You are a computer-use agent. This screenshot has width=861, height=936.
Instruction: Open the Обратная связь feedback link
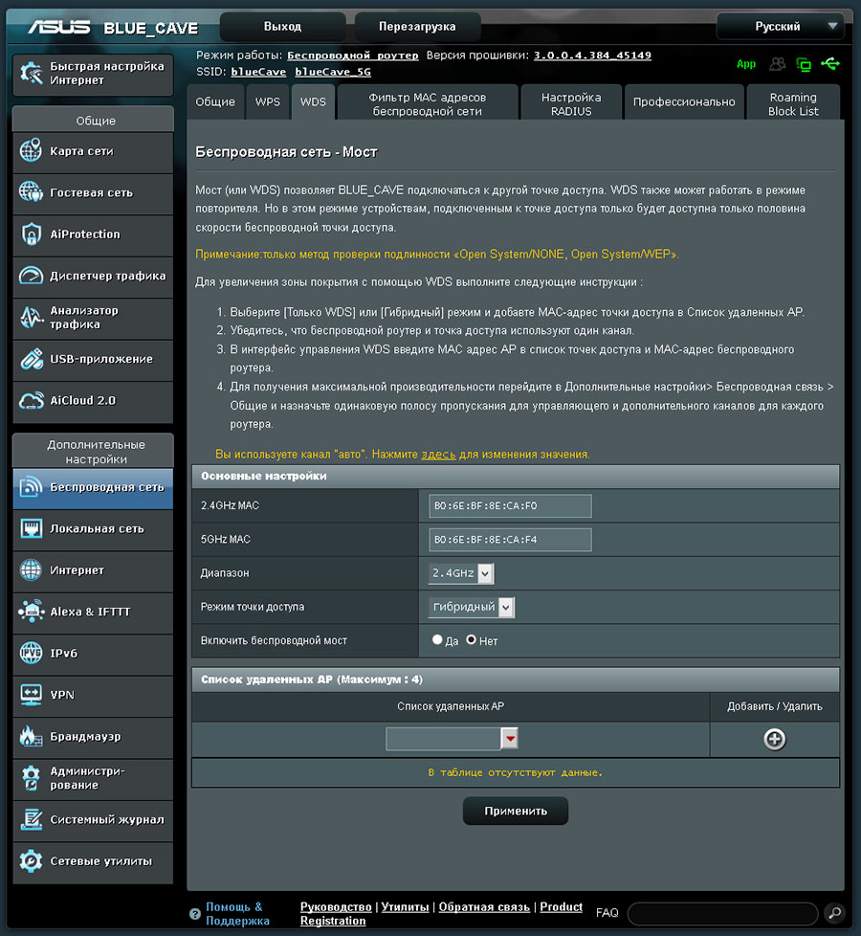click(484, 906)
